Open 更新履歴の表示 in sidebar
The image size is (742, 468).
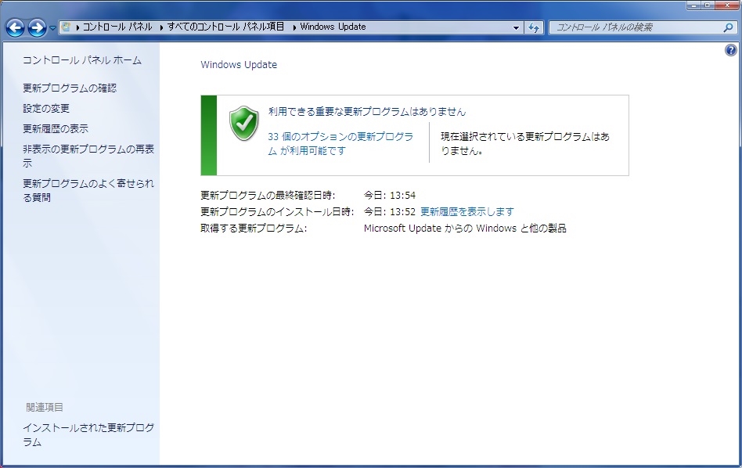(x=56, y=128)
